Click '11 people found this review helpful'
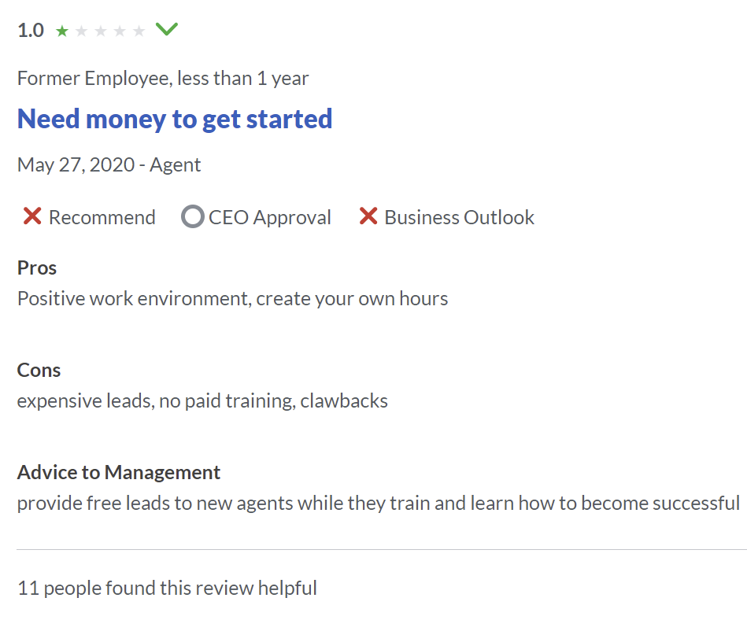This screenshot has height=620, width=747. [x=167, y=588]
